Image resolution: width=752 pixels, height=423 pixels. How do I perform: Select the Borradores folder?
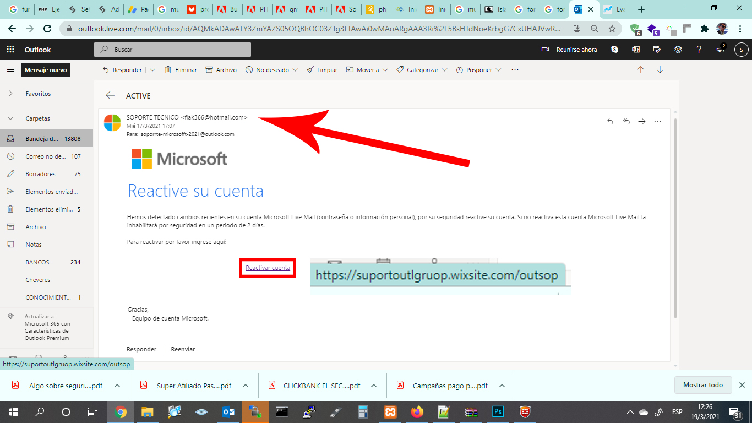pos(40,174)
